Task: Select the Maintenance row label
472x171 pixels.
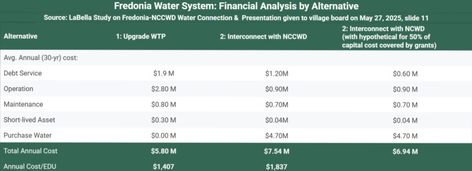Action: point(23,104)
